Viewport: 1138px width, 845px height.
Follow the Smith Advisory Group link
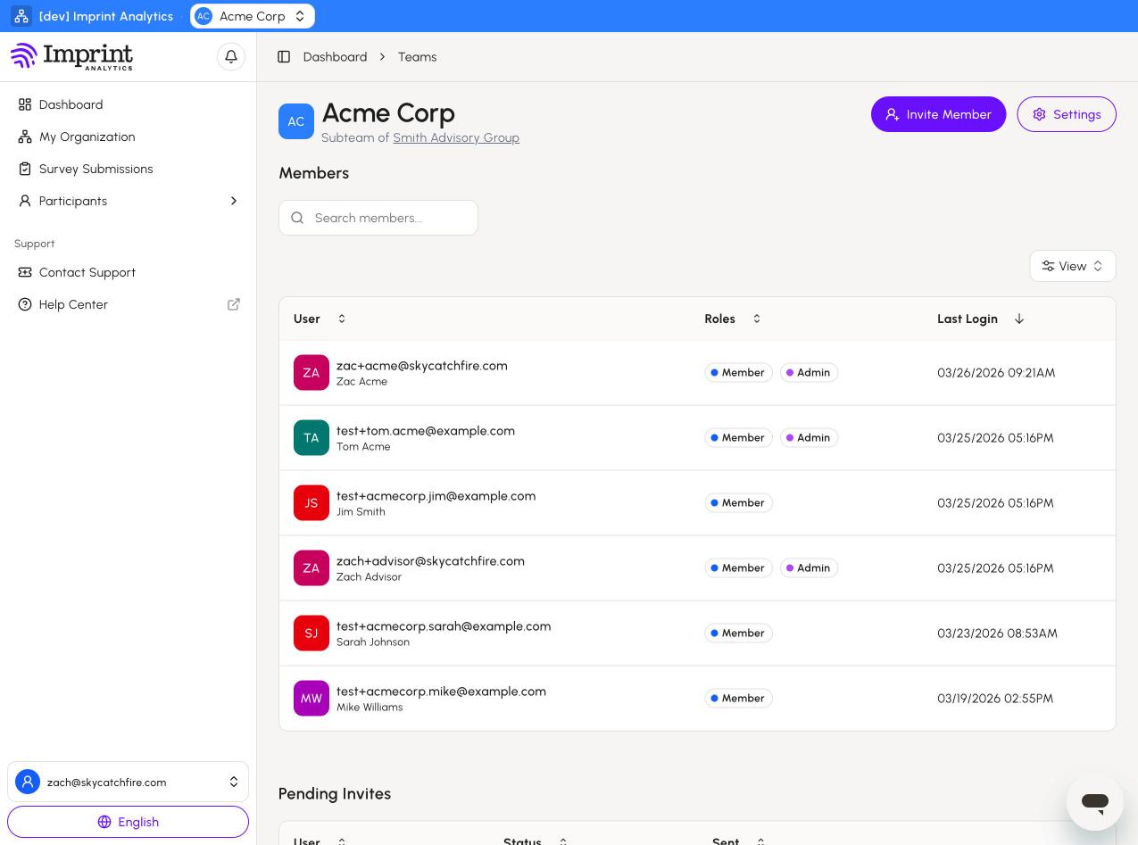point(456,137)
